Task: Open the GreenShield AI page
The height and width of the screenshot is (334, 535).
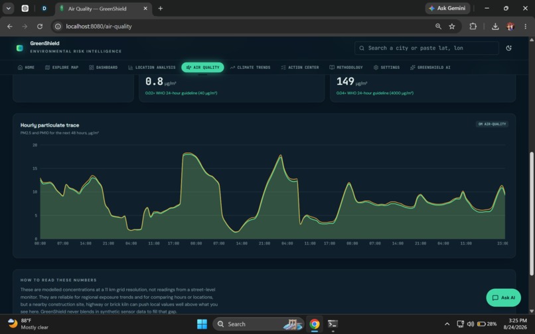Action: (430, 68)
